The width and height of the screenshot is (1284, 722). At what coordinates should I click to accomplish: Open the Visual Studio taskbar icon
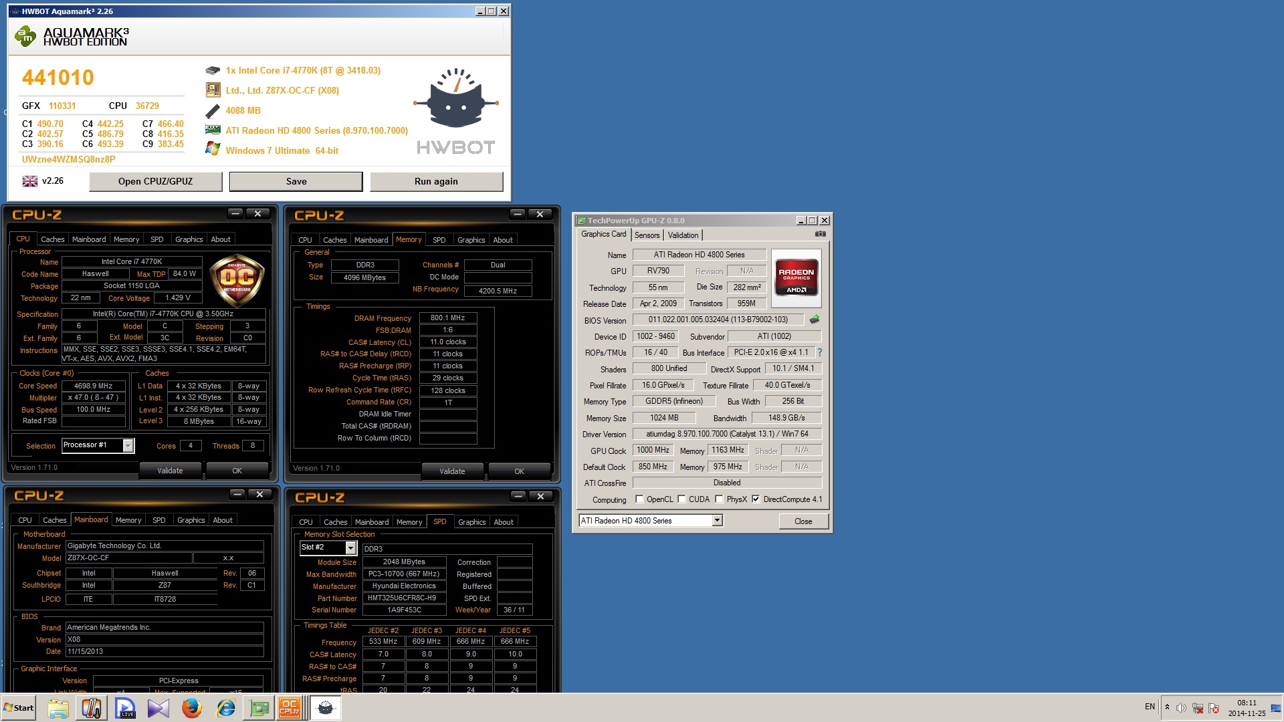pos(158,708)
